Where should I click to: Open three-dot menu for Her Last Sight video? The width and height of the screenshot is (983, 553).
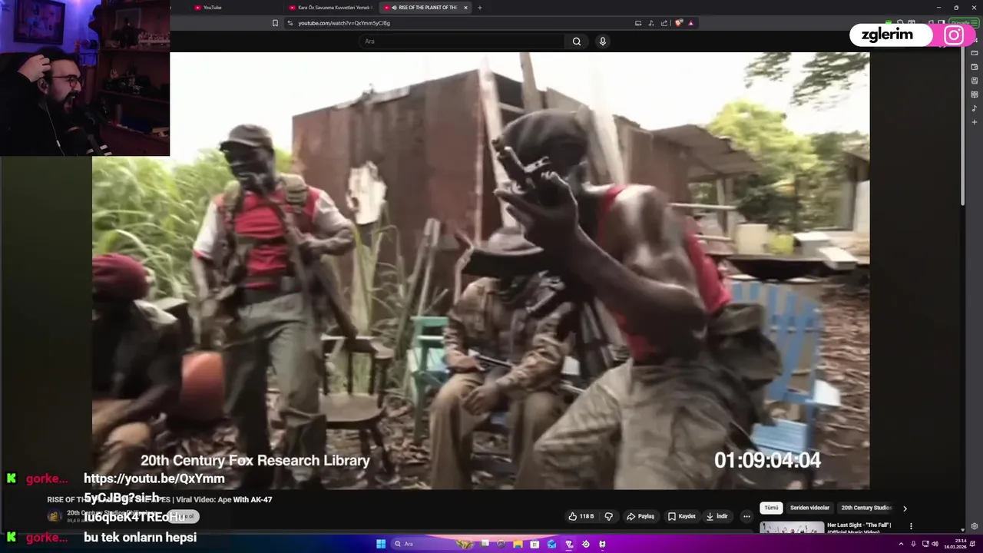click(911, 526)
